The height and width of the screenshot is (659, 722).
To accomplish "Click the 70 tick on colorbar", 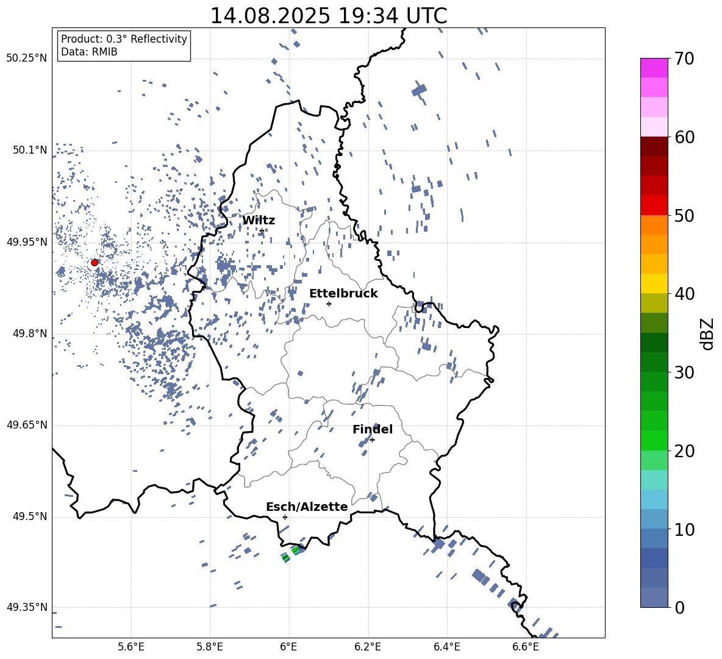I will coord(684,59).
